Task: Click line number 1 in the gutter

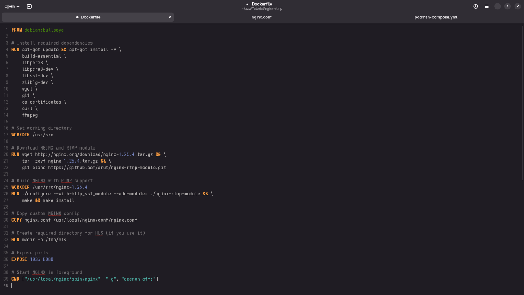Action: tap(7, 30)
